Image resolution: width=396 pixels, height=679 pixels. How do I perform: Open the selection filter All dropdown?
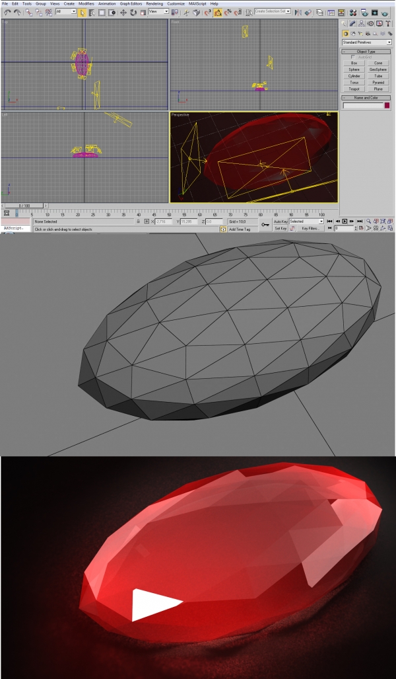[x=66, y=11]
